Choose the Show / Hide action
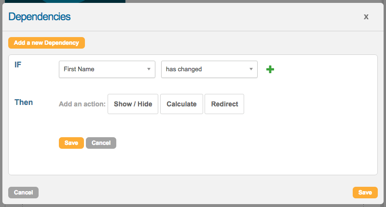This screenshot has width=386, height=207. 133,104
